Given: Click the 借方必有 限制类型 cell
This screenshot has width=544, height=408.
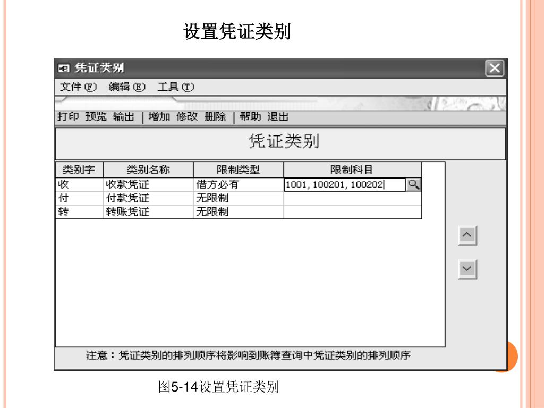Looking at the screenshot, I should point(239,184).
